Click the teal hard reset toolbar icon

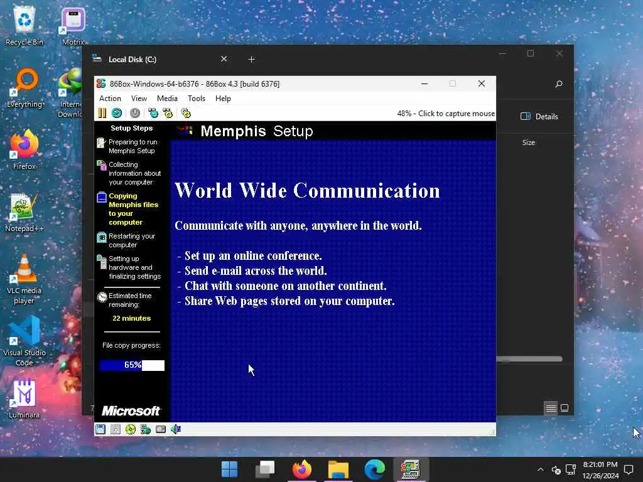(117, 113)
